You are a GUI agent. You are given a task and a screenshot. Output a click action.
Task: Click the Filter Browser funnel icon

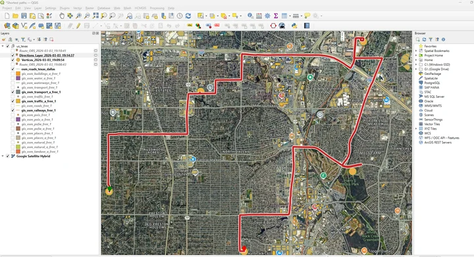pyautogui.click(x=431, y=39)
